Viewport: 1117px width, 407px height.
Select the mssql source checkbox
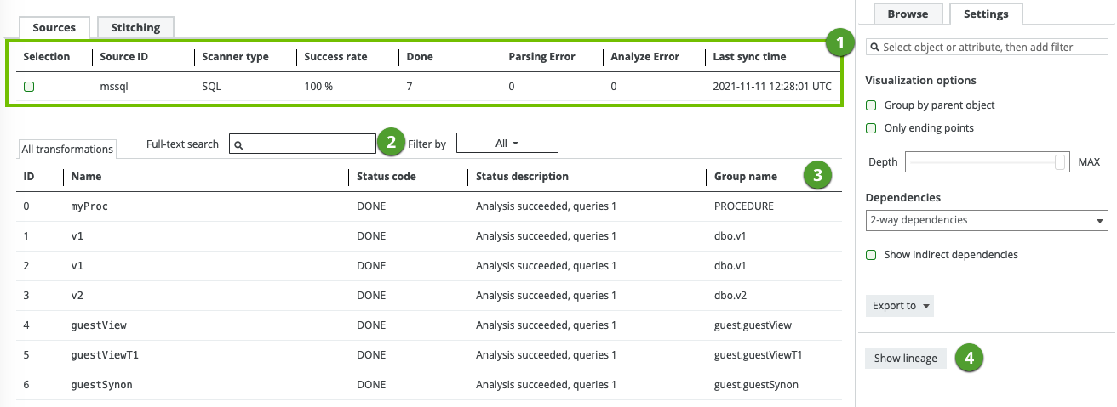29,87
